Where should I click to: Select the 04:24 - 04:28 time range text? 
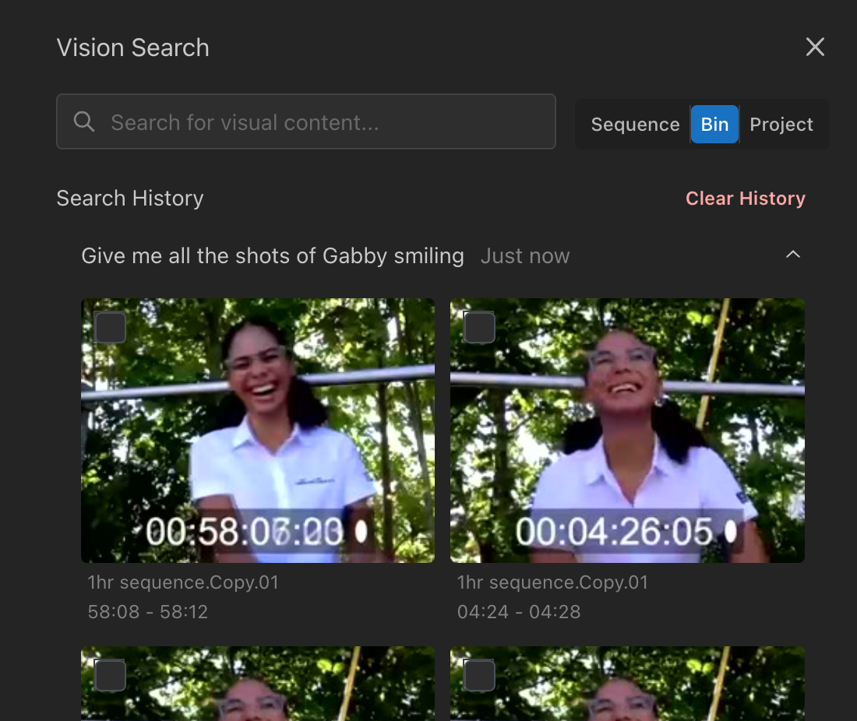(519, 612)
